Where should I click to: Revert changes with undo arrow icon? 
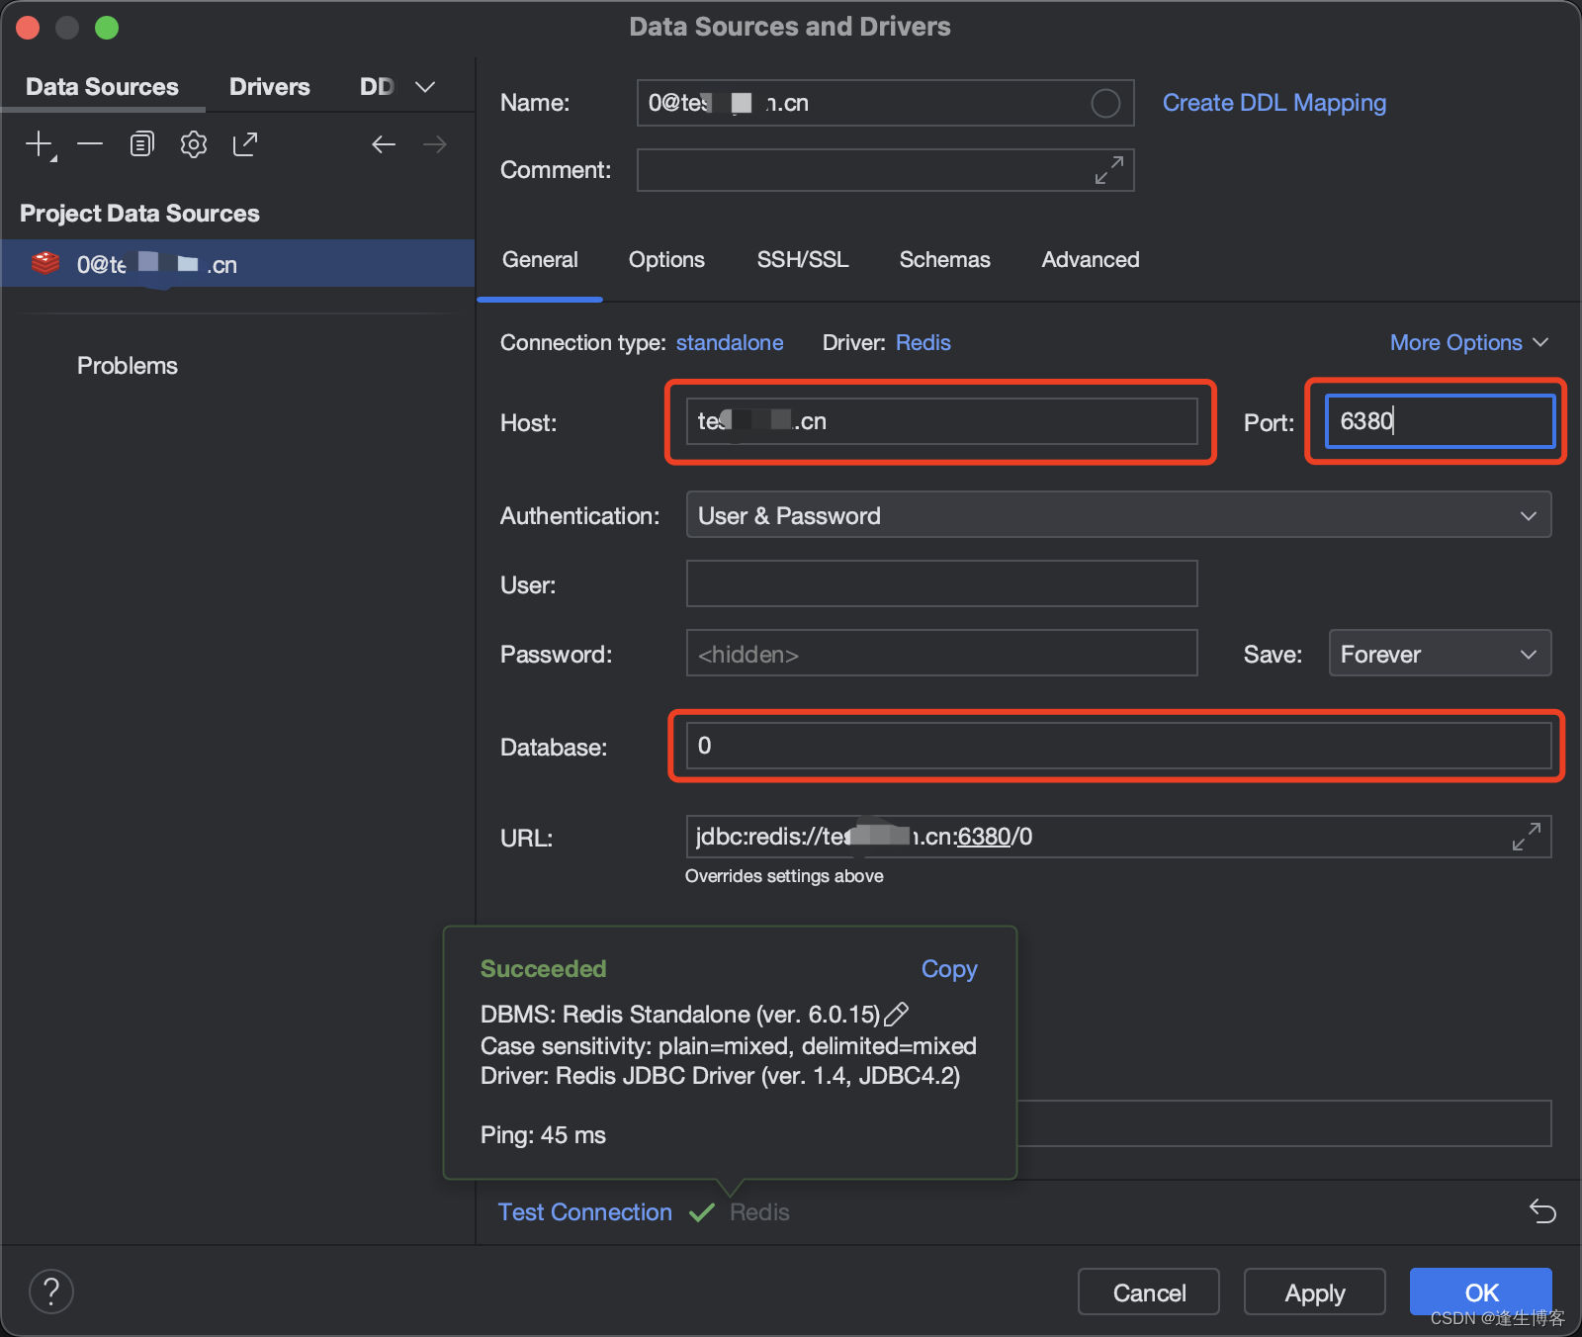click(x=1542, y=1210)
